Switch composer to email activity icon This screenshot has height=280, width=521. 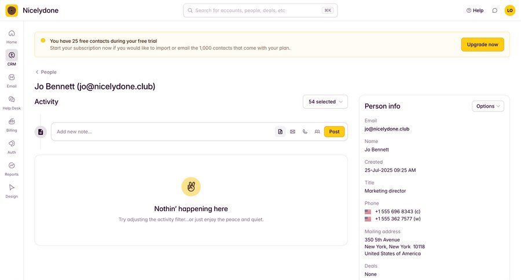(293, 131)
